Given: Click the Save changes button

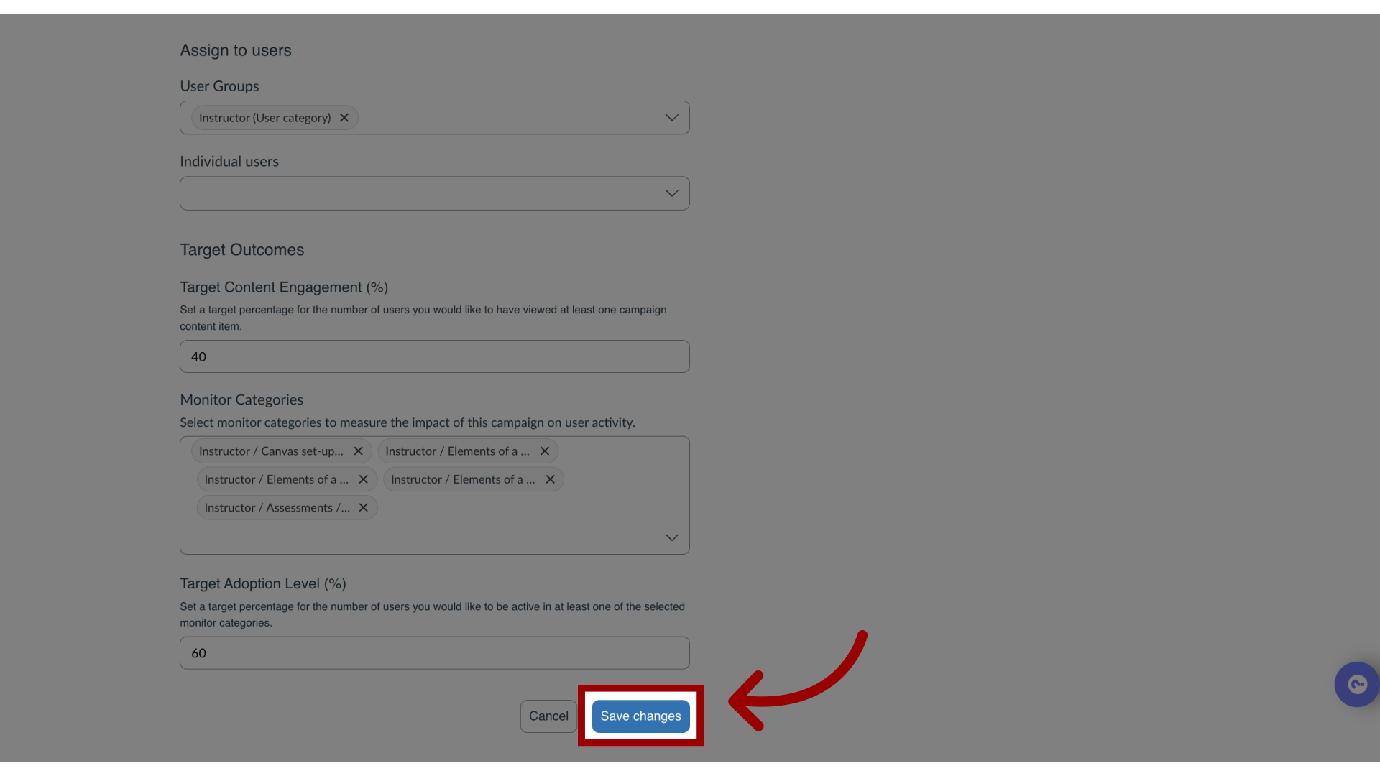Looking at the screenshot, I should coord(640,716).
